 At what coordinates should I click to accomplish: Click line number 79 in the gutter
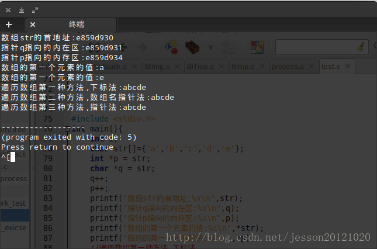[48, 158]
